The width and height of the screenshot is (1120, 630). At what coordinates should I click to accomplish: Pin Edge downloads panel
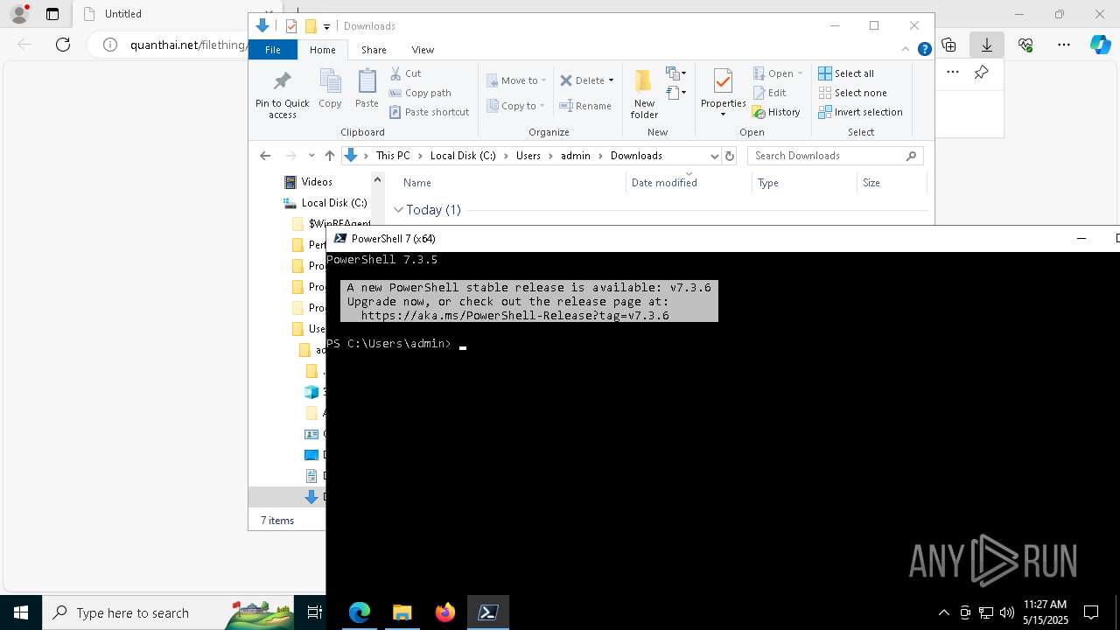point(982,73)
